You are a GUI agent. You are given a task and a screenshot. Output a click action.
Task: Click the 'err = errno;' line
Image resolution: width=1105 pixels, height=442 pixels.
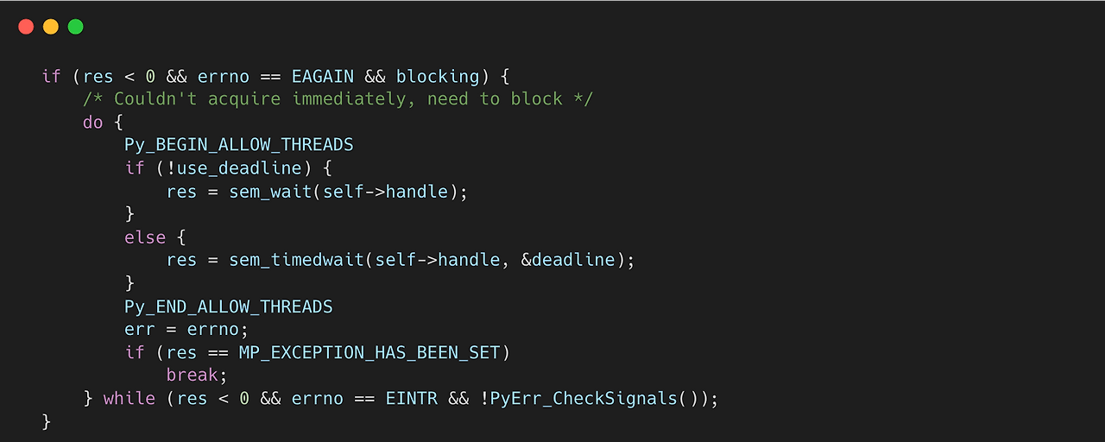(186, 329)
